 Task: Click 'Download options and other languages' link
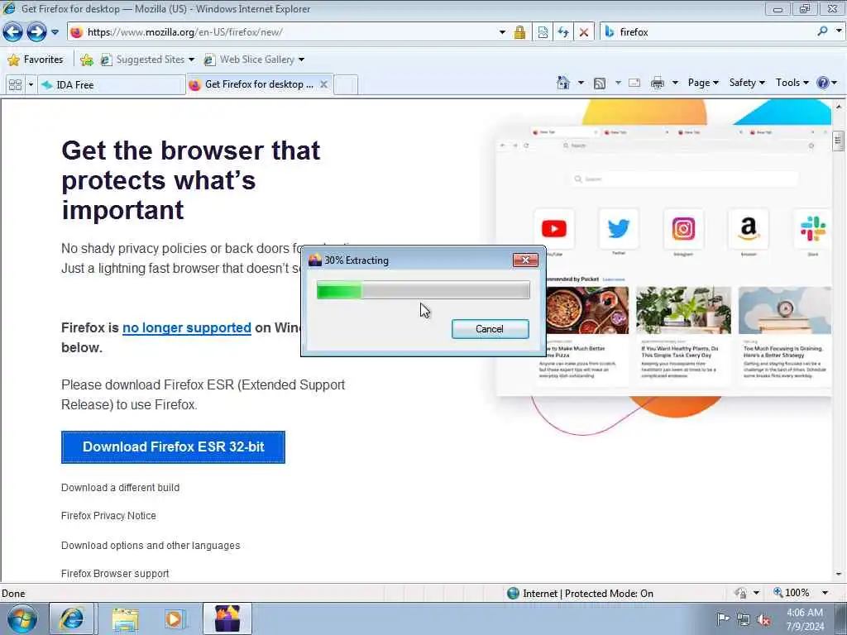[x=151, y=546]
